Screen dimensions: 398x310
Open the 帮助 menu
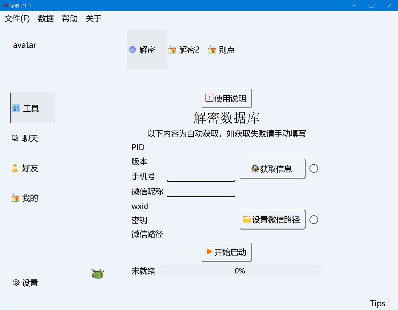tap(70, 19)
